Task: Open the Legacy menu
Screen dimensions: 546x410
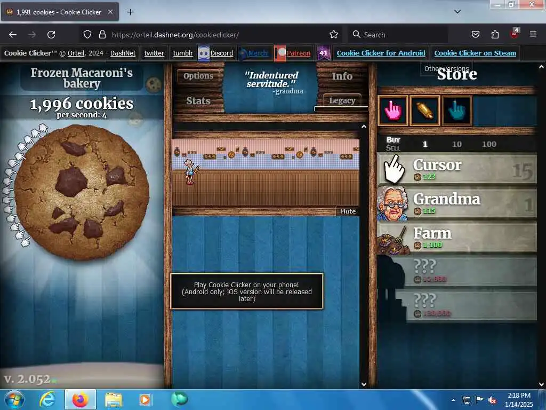Action: pos(342,100)
